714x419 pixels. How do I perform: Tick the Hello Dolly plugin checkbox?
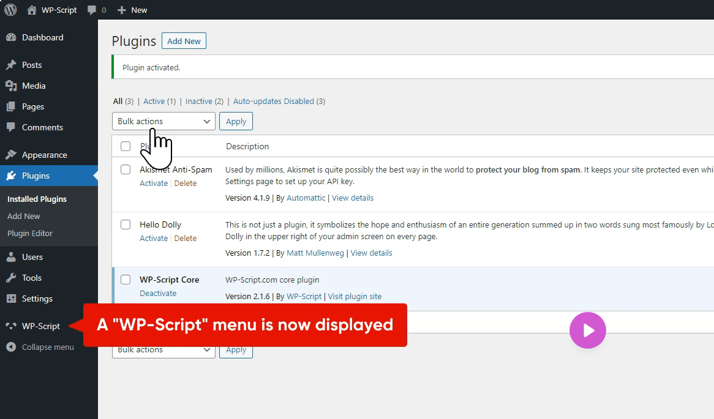tap(126, 224)
